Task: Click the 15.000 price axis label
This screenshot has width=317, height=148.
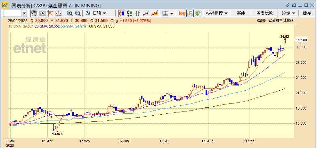Action: [x=301, y=124]
